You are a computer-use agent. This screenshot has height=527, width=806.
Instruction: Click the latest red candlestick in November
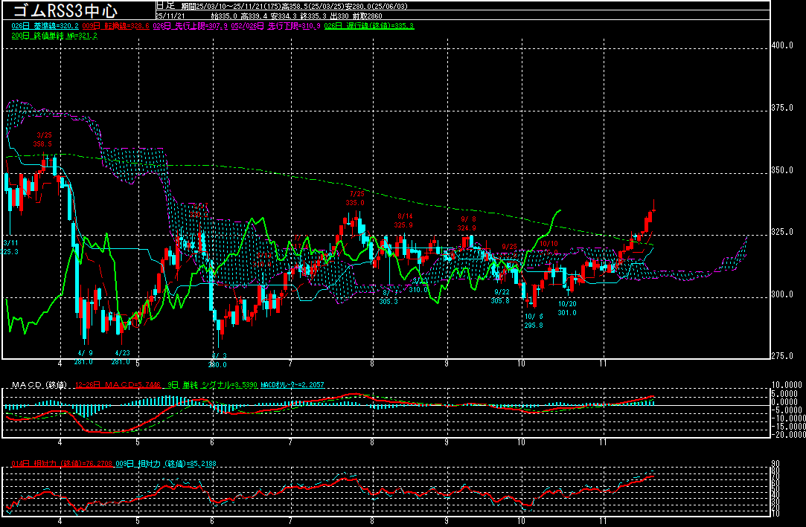[653, 211]
